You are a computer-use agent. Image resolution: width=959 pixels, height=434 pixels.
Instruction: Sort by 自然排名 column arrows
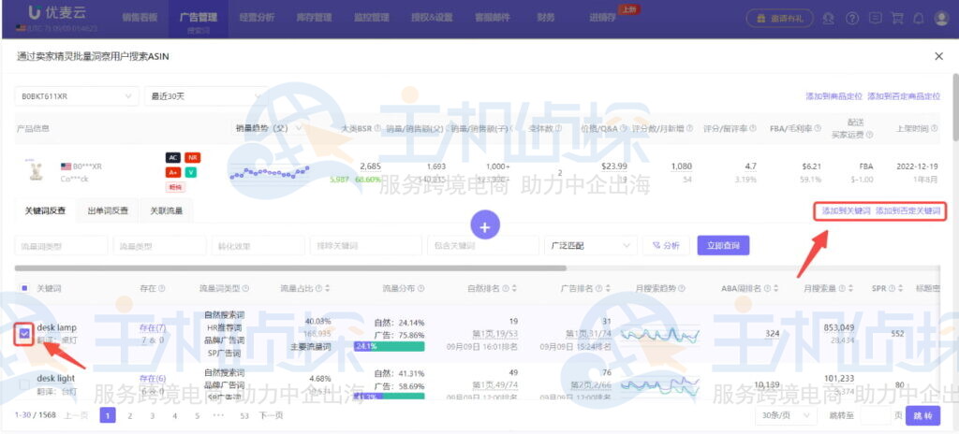pos(514,288)
